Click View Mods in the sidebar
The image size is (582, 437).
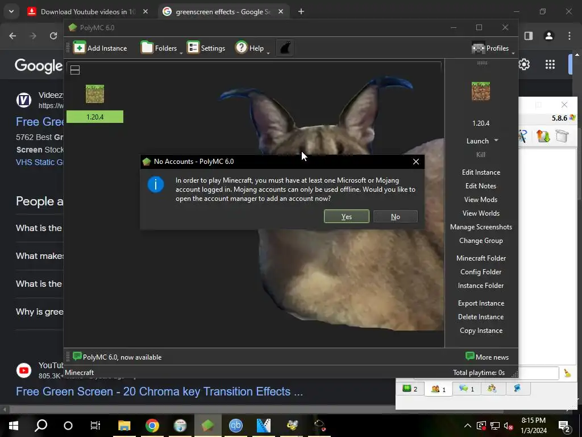click(x=481, y=200)
